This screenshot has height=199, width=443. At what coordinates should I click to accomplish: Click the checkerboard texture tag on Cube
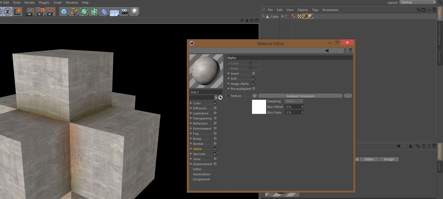(299, 16)
